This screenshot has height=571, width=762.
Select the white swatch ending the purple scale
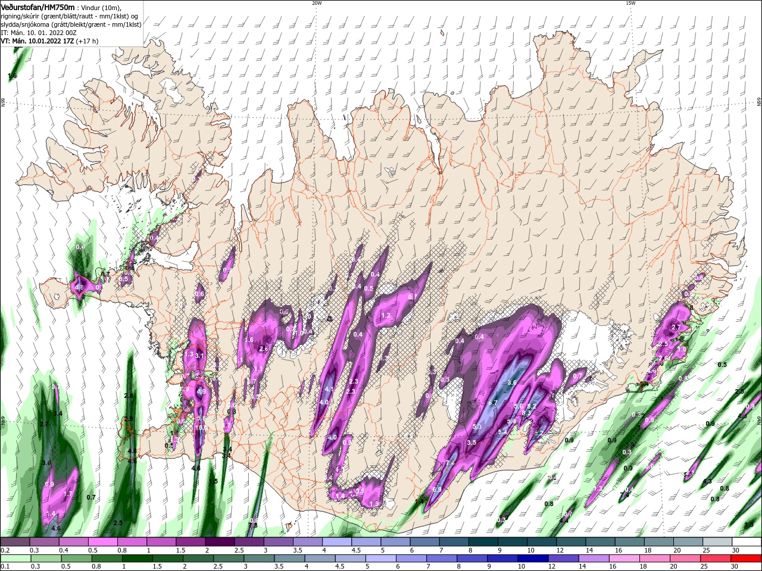(746, 542)
